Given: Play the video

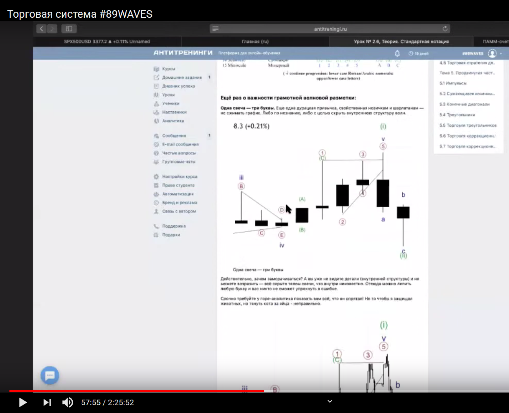Looking at the screenshot, I should pyautogui.click(x=23, y=402).
